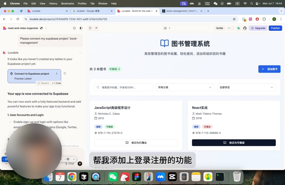Open Chrome extensions puzzle icon

click(264, 19)
